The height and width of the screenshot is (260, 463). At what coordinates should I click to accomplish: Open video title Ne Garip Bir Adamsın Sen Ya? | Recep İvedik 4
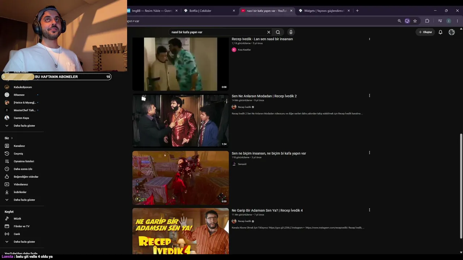pos(267,211)
